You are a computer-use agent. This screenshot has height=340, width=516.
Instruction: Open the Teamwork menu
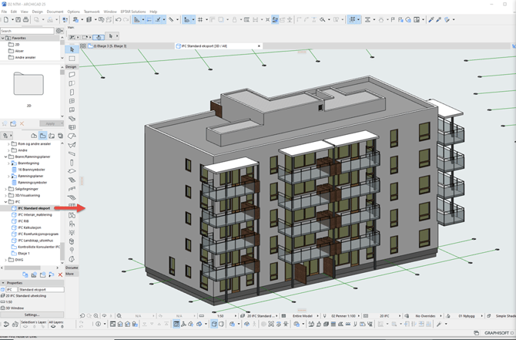point(92,12)
